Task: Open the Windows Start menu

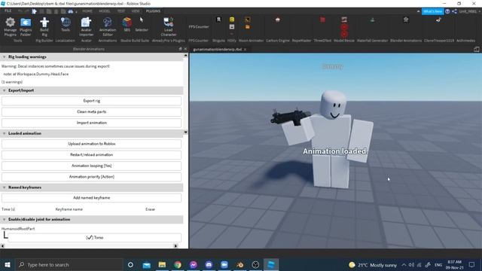Action: coord(8,264)
